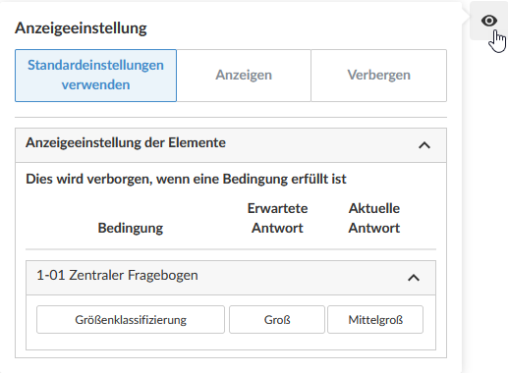Screen dimensions: 508x373
Task: Click the Mittelgroß current answer cell
Action: [x=375, y=320]
